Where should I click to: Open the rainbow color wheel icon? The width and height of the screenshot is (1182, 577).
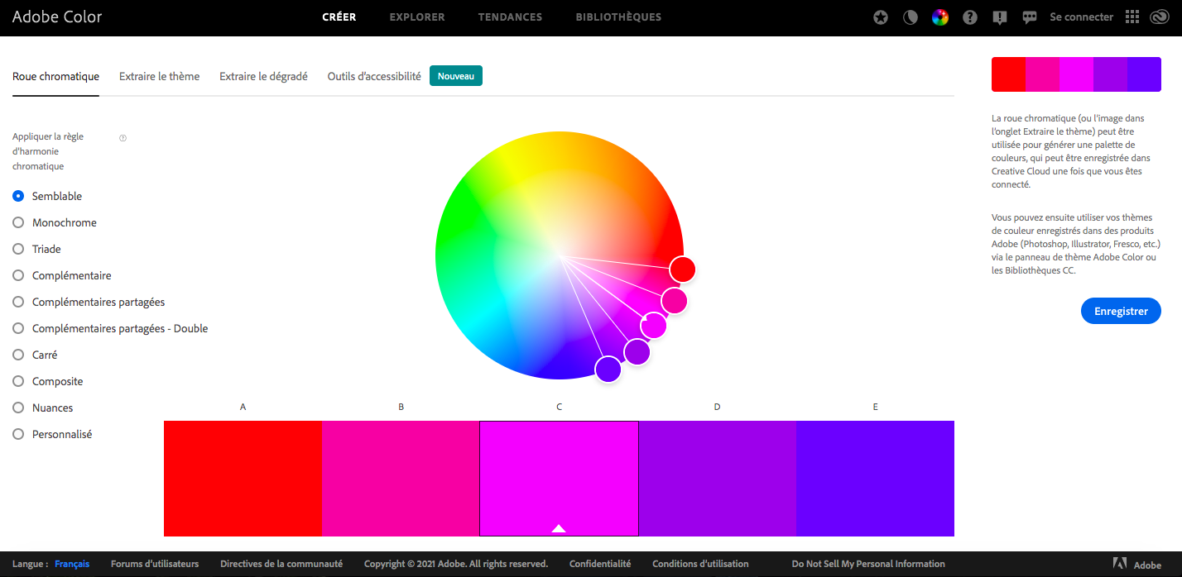tap(940, 17)
